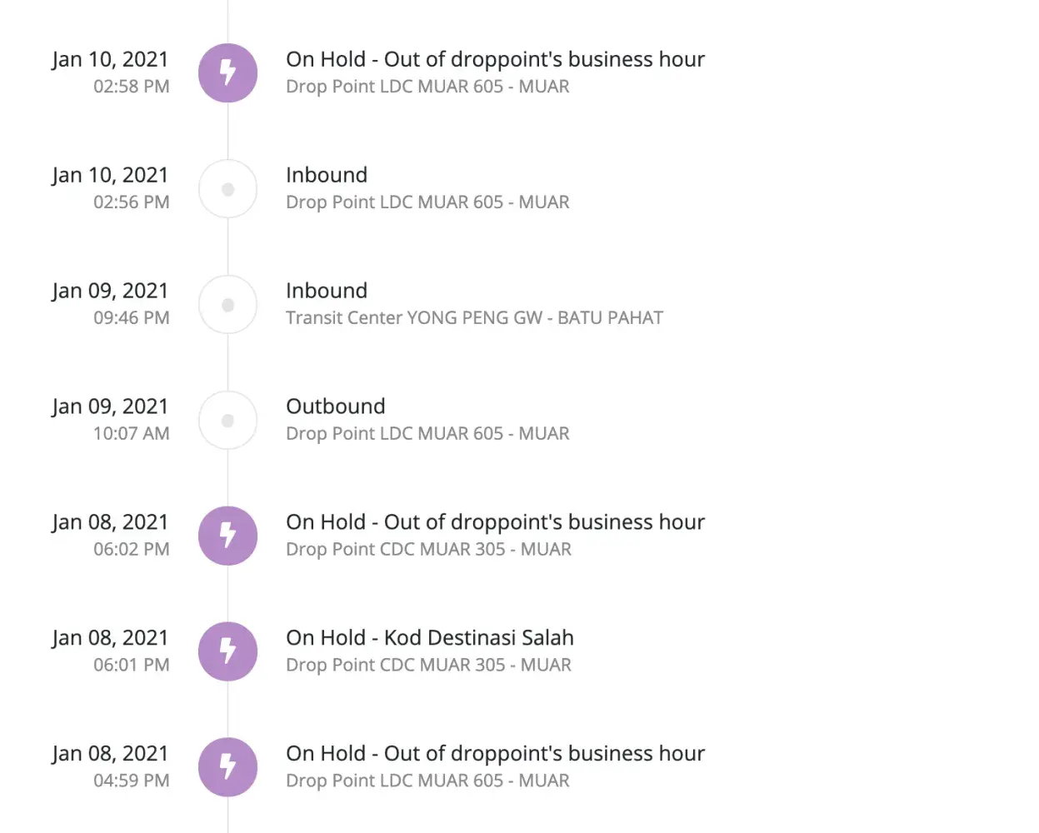1039x833 pixels.
Task: Select "Transit Center YONG PENG GW - BATU PAHAT" text
Action: [x=474, y=318]
